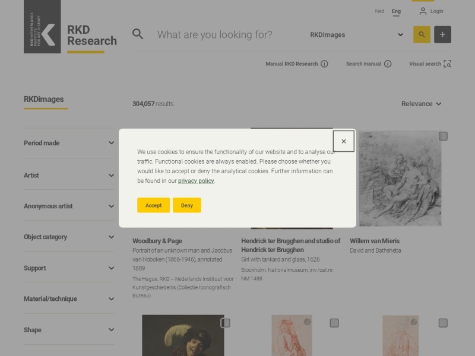Expand the Shape filter
The height and width of the screenshot is (356, 475).
[69, 330]
